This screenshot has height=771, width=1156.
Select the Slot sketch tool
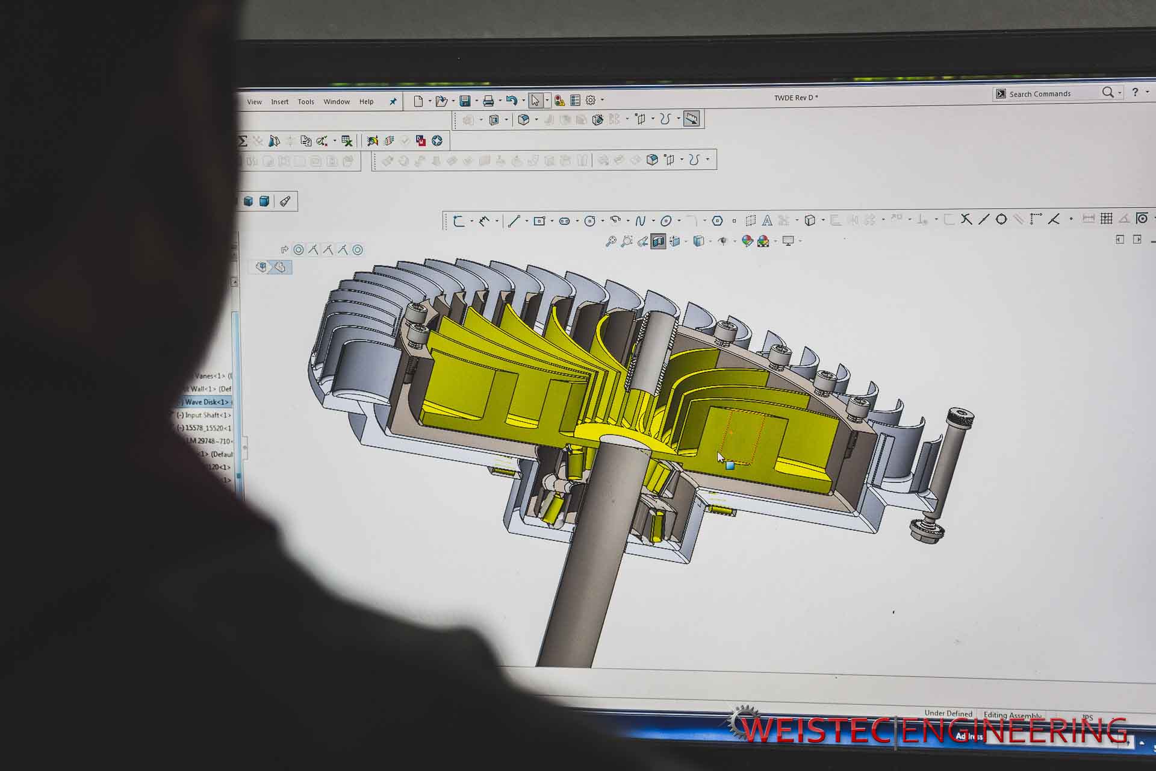click(x=564, y=221)
